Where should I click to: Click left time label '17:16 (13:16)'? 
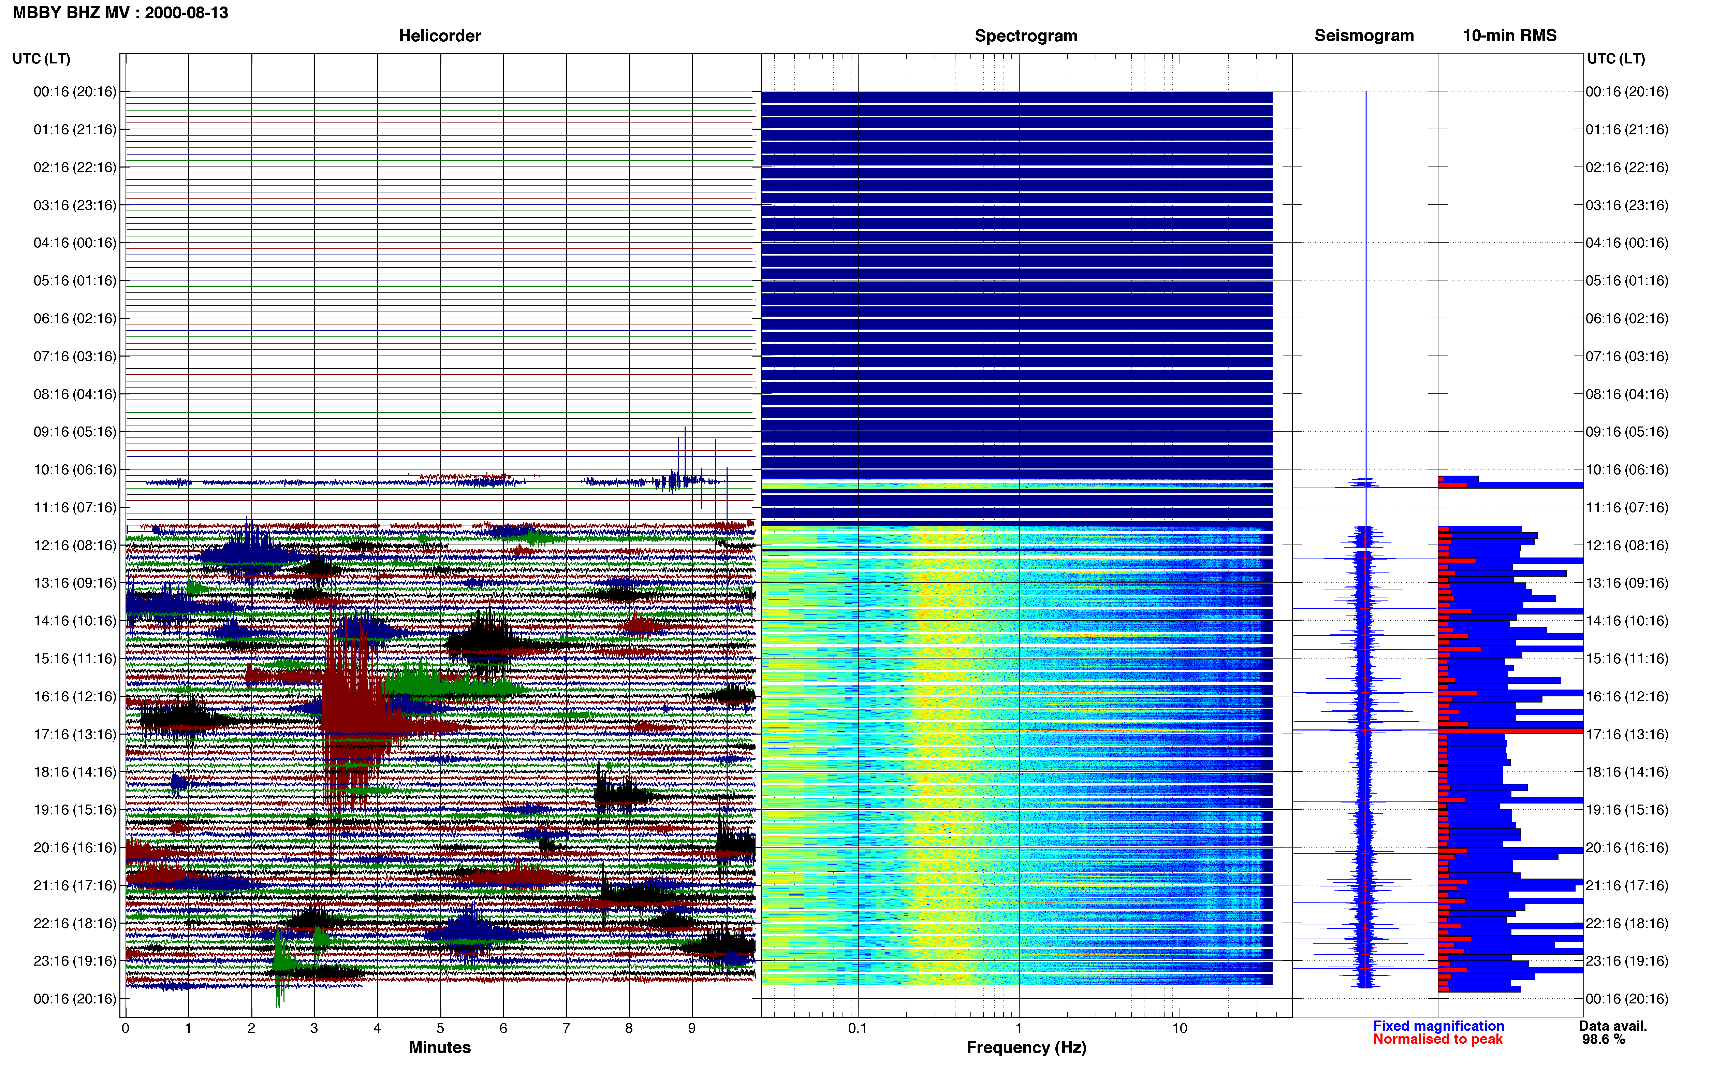coord(75,735)
